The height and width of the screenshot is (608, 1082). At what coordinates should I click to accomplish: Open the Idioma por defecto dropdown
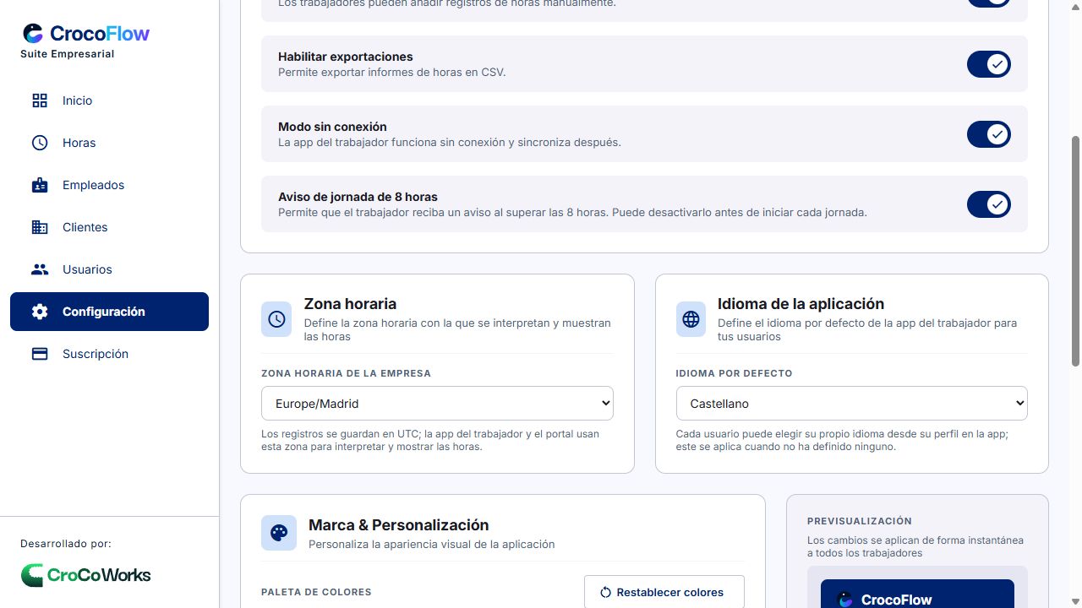click(x=852, y=404)
